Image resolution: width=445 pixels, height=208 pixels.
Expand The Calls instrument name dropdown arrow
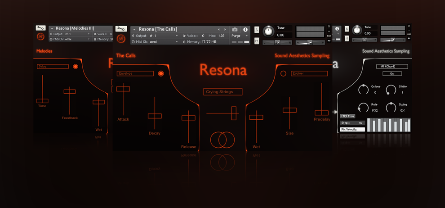(x=134, y=30)
